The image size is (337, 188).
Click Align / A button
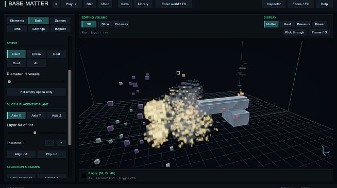coord(21,154)
